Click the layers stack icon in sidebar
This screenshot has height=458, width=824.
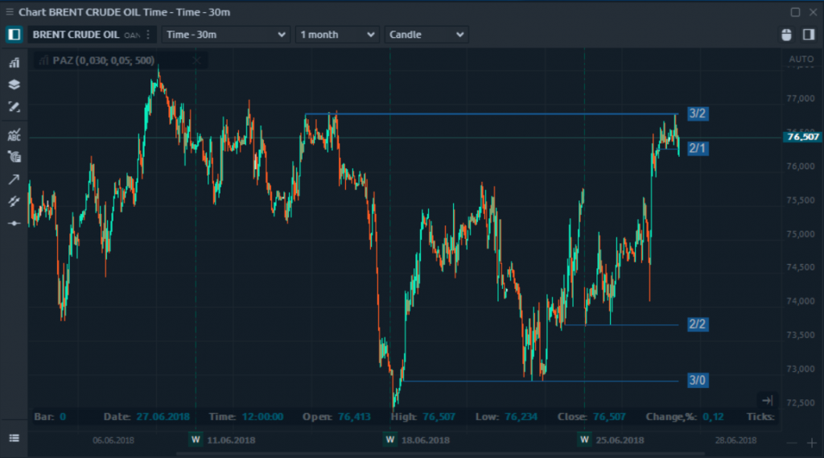[x=14, y=85]
